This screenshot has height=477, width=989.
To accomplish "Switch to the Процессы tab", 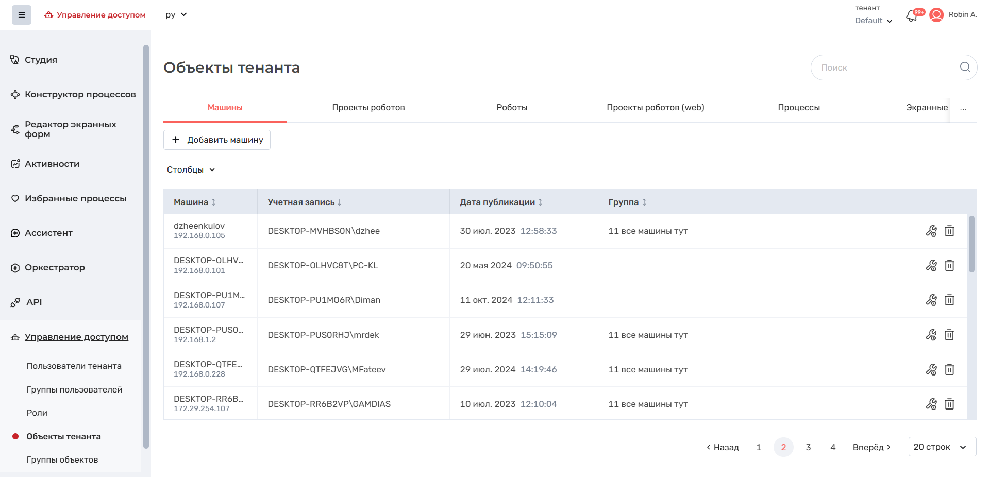I will tap(798, 107).
